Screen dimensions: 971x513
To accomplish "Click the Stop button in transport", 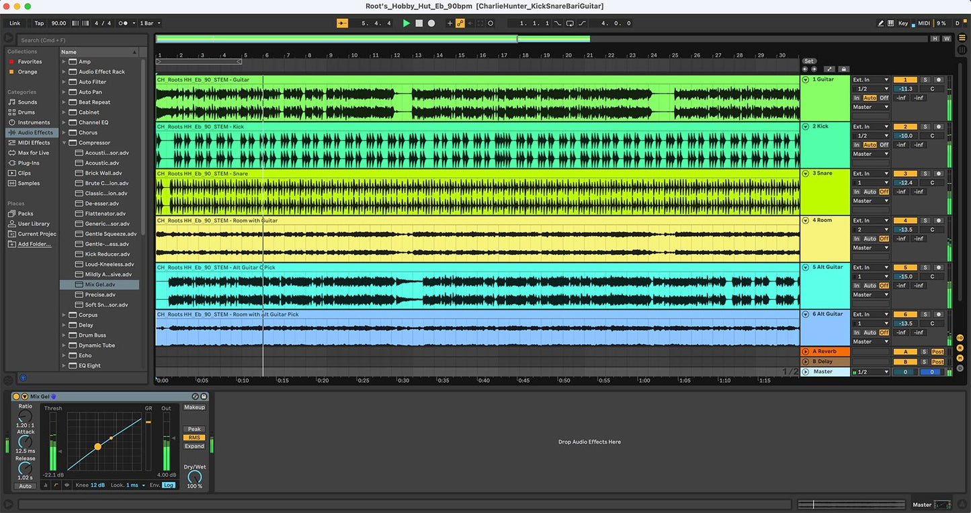I will tap(419, 24).
